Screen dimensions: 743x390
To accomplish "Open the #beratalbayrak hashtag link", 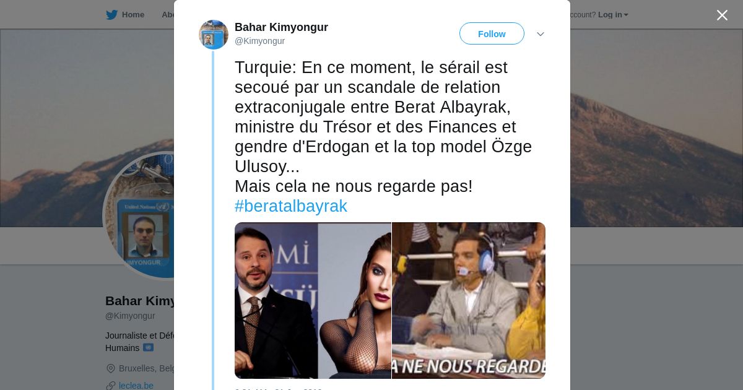I will tap(290, 206).
